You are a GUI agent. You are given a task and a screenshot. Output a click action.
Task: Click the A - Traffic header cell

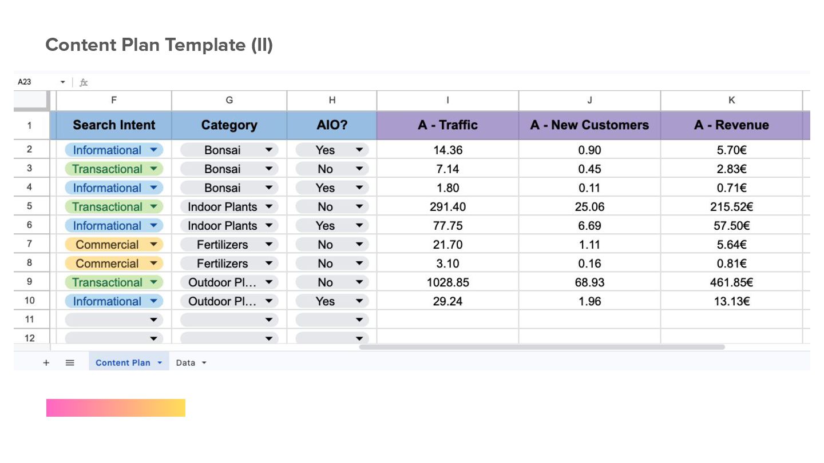[447, 125]
